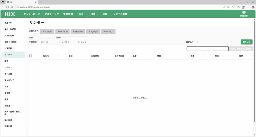Add page to favorites star icon
The width and height of the screenshot is (256, 137).
click(x=233, y=7)
